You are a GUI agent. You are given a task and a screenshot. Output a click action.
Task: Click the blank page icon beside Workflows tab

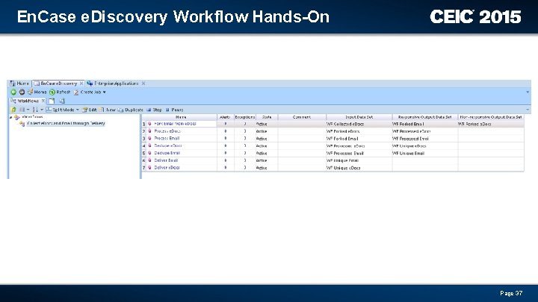coord(52,101)
